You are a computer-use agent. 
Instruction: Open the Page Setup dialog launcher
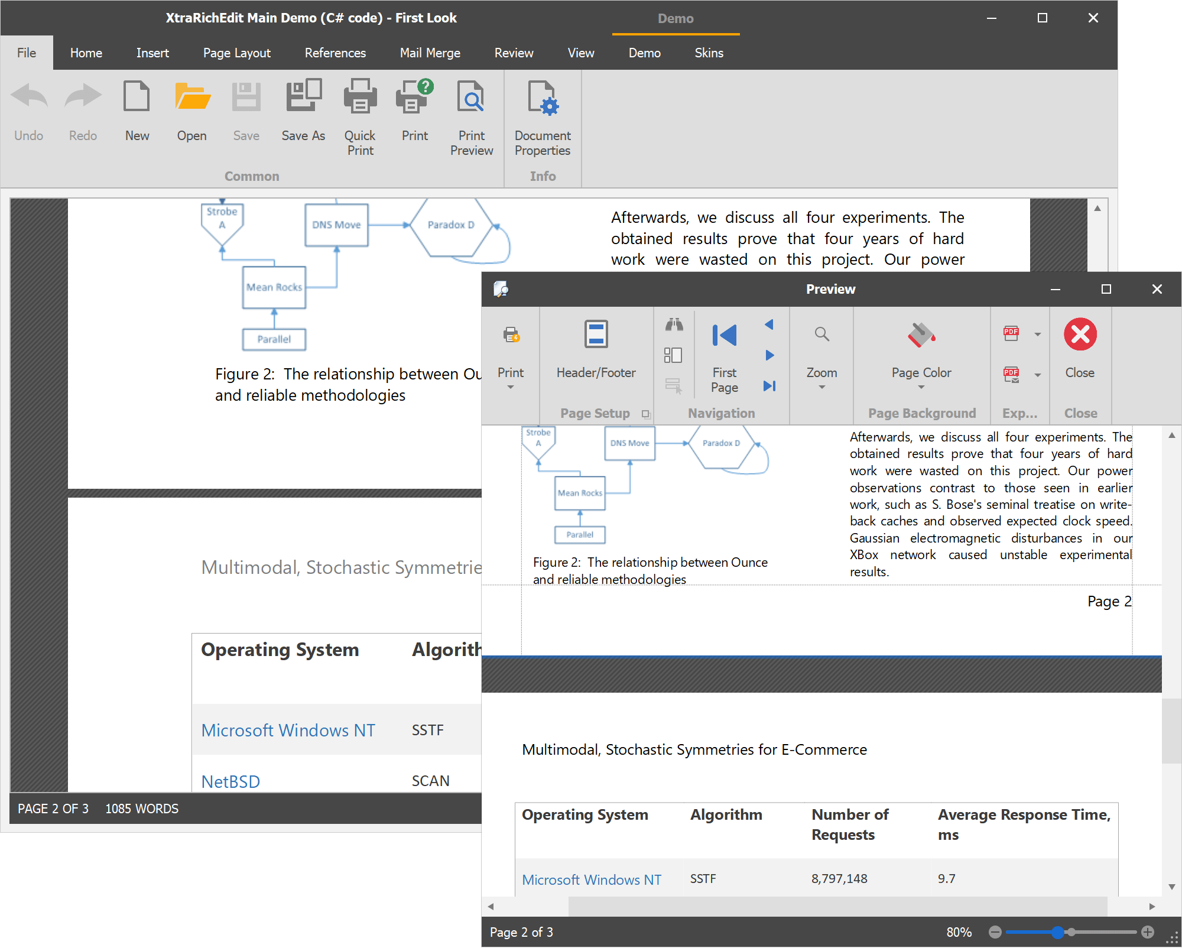click(x=645, y=414)
